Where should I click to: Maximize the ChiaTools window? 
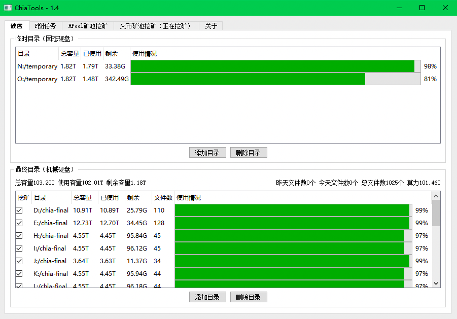click(421, 8)
